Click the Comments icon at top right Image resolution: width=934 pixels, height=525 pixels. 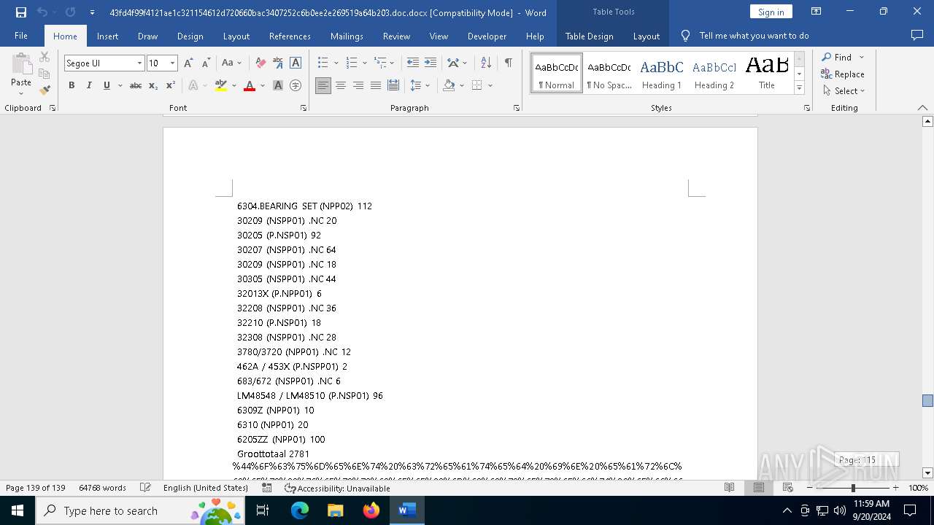point(917,36)
